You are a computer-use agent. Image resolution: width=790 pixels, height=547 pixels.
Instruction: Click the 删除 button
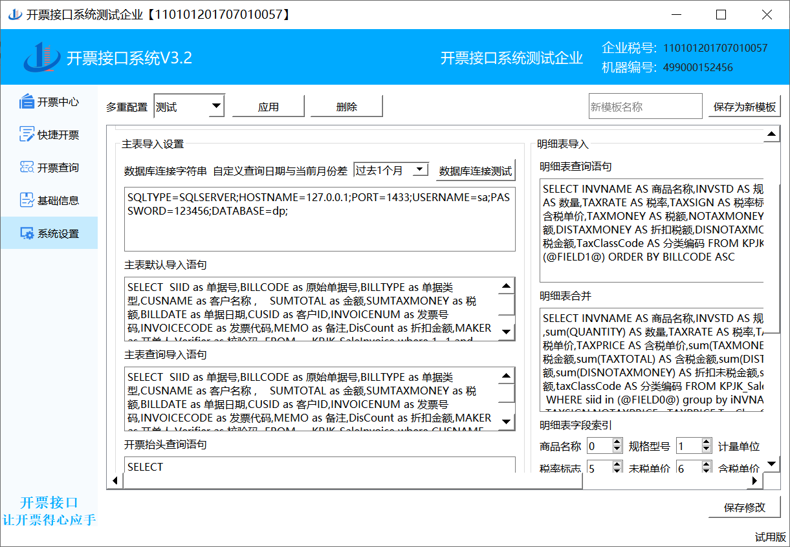[x=346, y=107]
